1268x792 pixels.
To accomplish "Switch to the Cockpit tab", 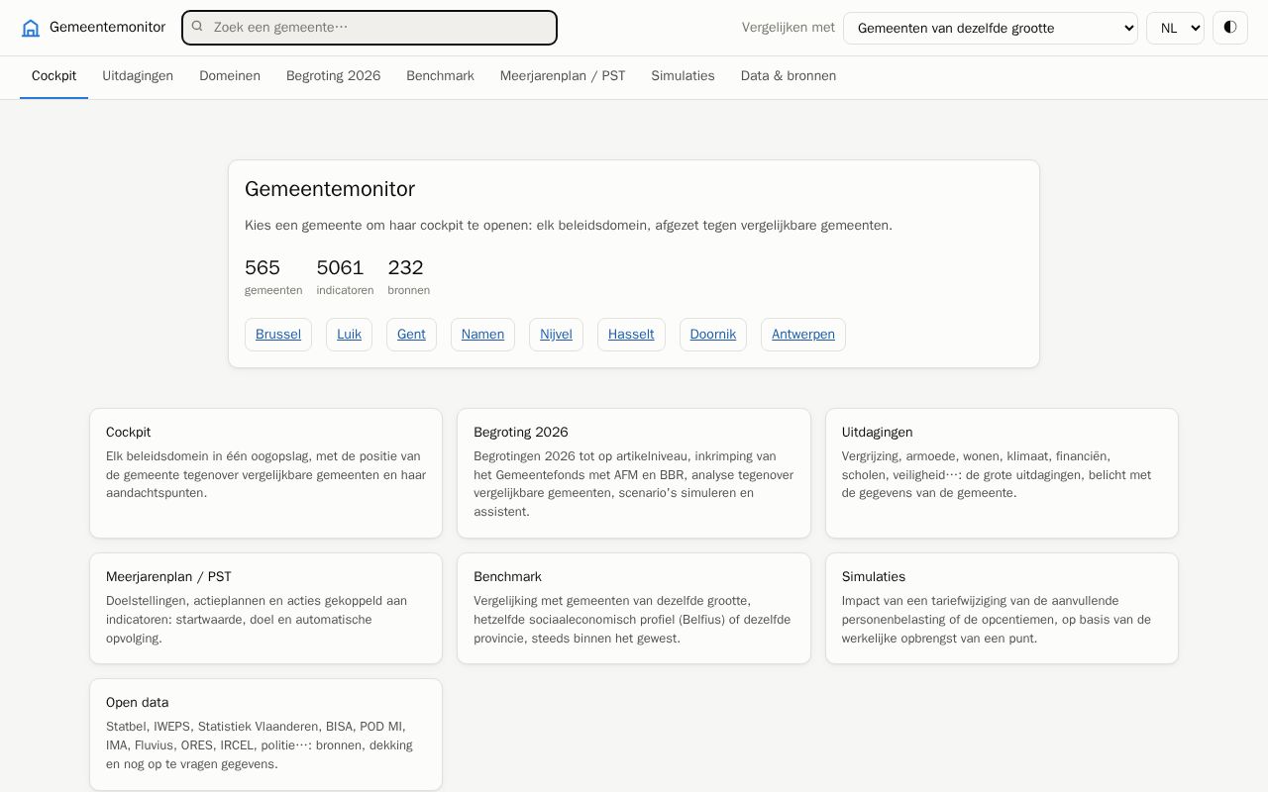I will [53, 76].
